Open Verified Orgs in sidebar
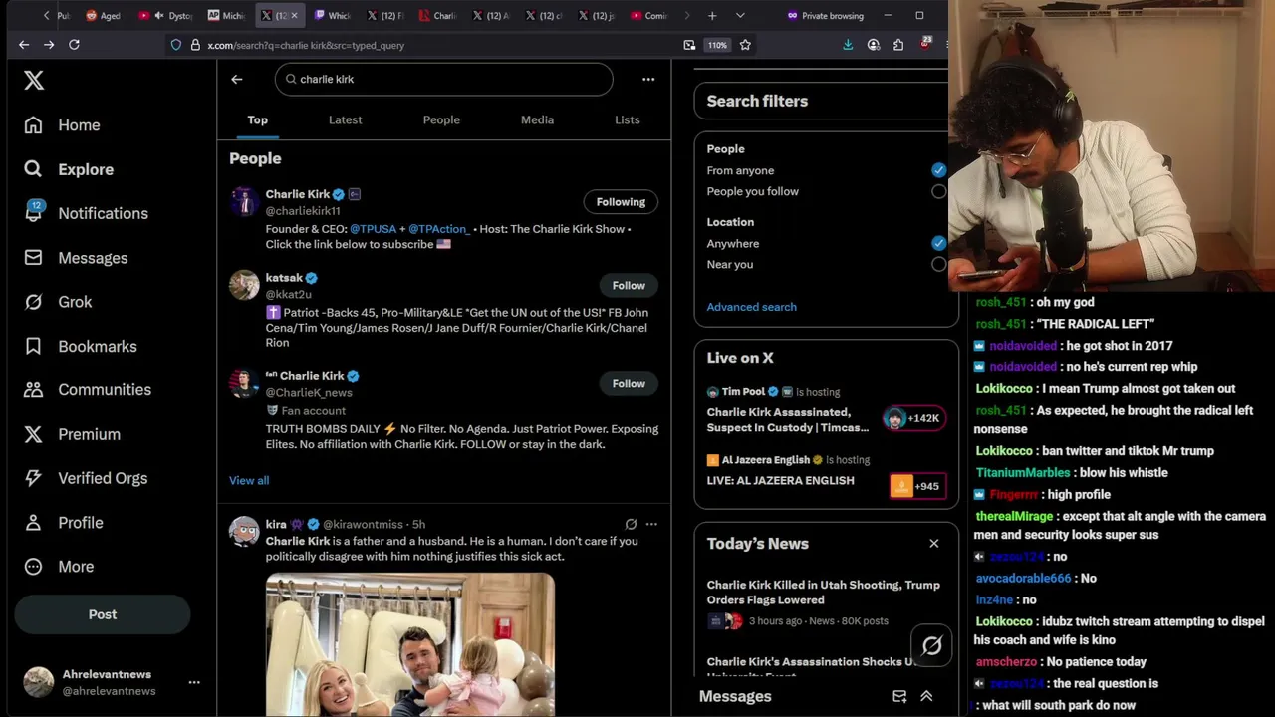 point(86,478)
